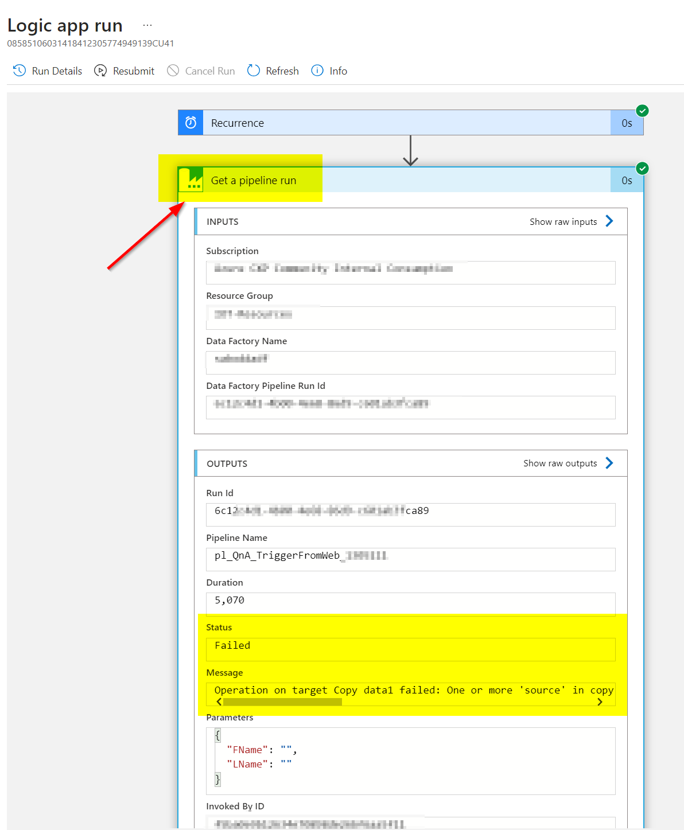Click the Message scrollbar left arrow
This screenshot has height=830, width=684.
(x=219, y=702)
